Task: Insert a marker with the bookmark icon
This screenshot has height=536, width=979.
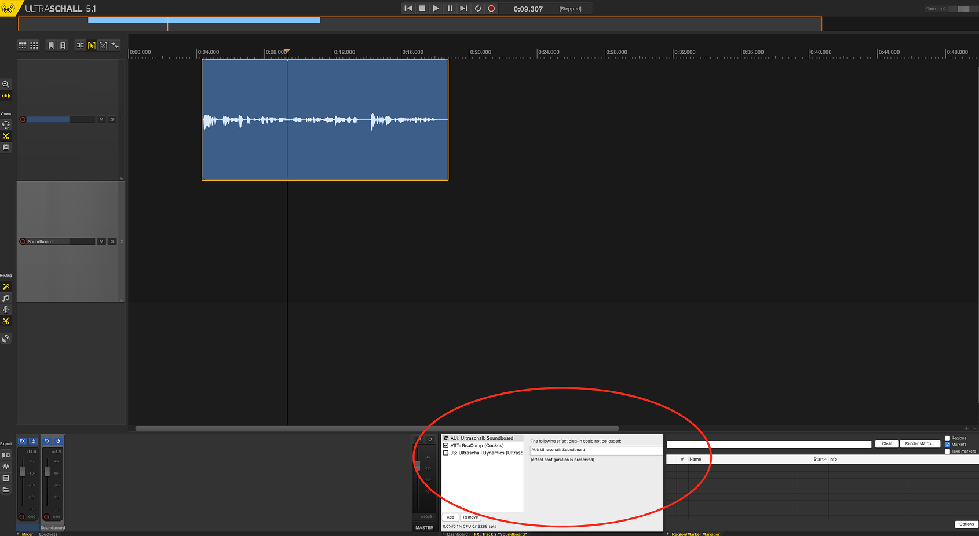Action: (x=51, y=45)
